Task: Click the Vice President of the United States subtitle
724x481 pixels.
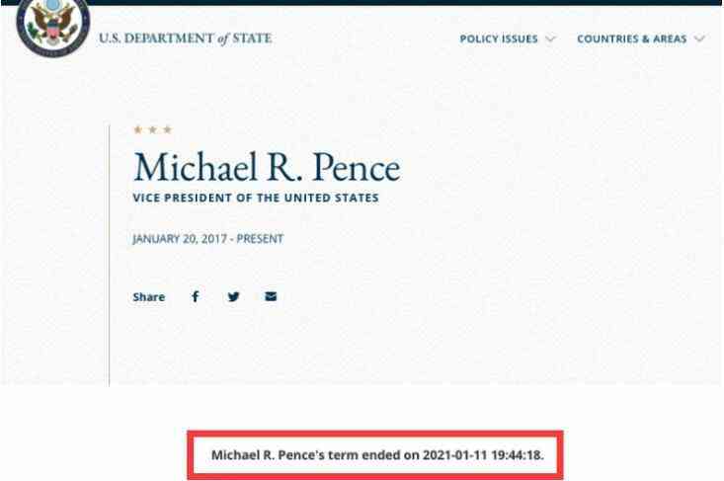Action: (x=256, y=198)
